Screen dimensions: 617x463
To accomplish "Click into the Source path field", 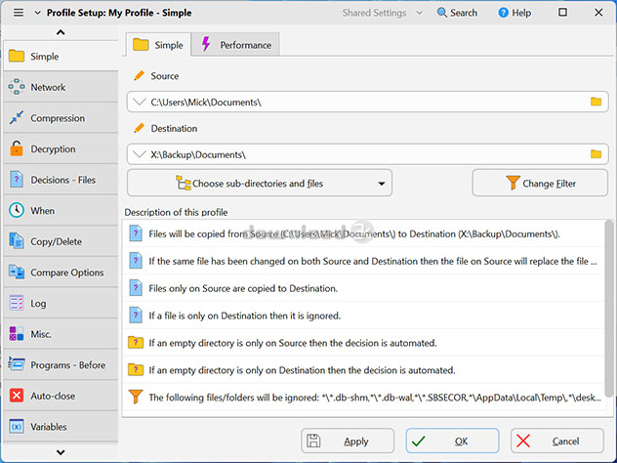I will point(367,102).
